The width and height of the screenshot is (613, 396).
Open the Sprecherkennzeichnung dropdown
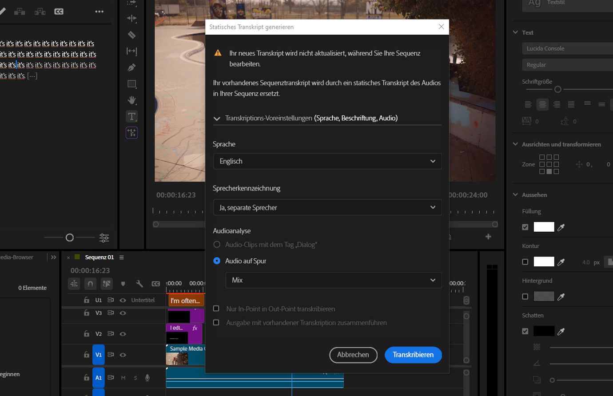coord(327,207)
